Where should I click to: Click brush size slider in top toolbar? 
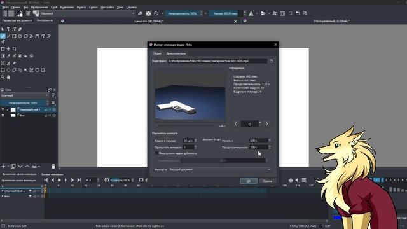[225, 13]
